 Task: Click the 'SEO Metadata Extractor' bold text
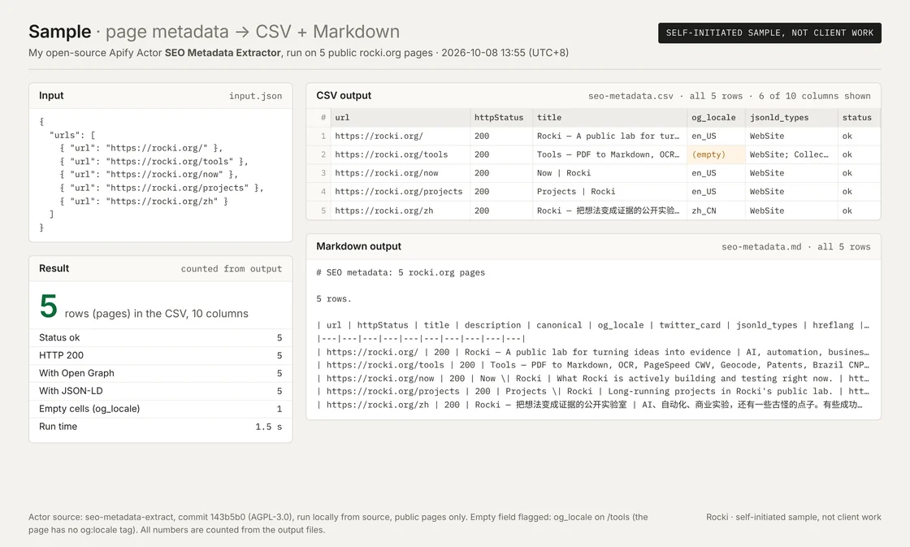point(223,53)
